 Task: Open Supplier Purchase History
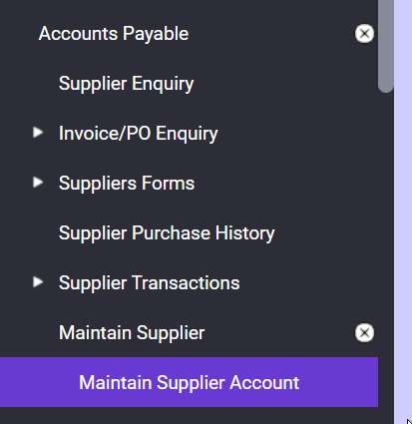(x=167, y=233)
